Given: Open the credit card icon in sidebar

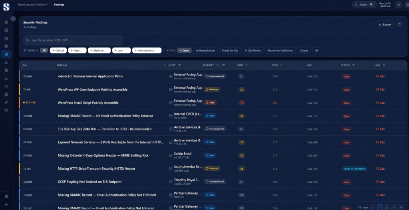Looking at the screenshot, I should click(6, 110).
